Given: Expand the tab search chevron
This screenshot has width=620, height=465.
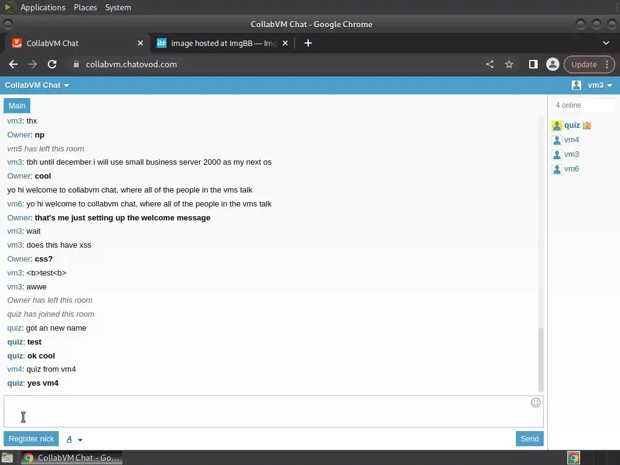Looking at the screenshot, I should tap(605, 43).
